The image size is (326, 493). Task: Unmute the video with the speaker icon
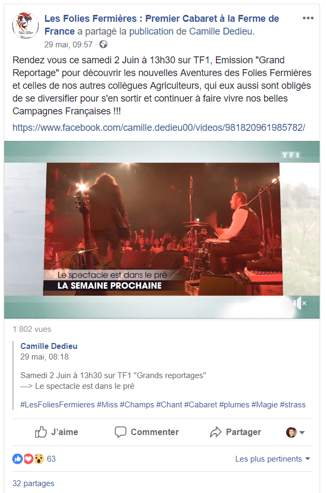[299, 303]
